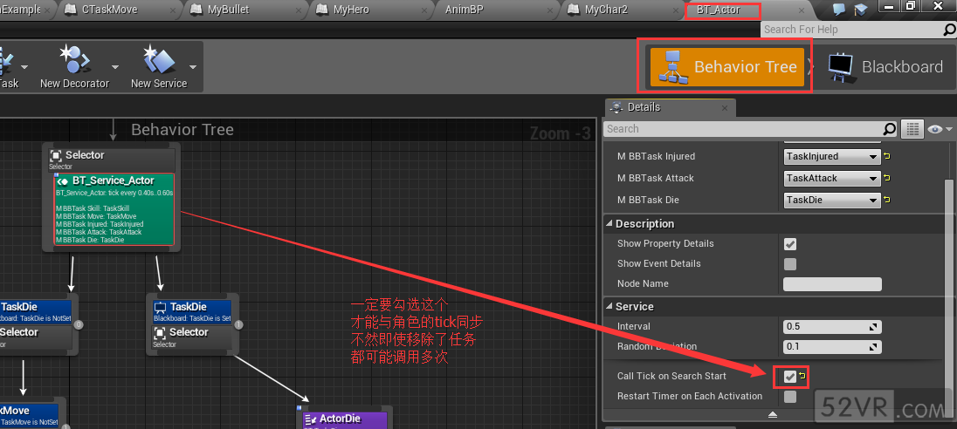The width and height of the screenshot is (957, 429).
Task: Enable Show Event Details checkbox
Action: tap(790, 263)
